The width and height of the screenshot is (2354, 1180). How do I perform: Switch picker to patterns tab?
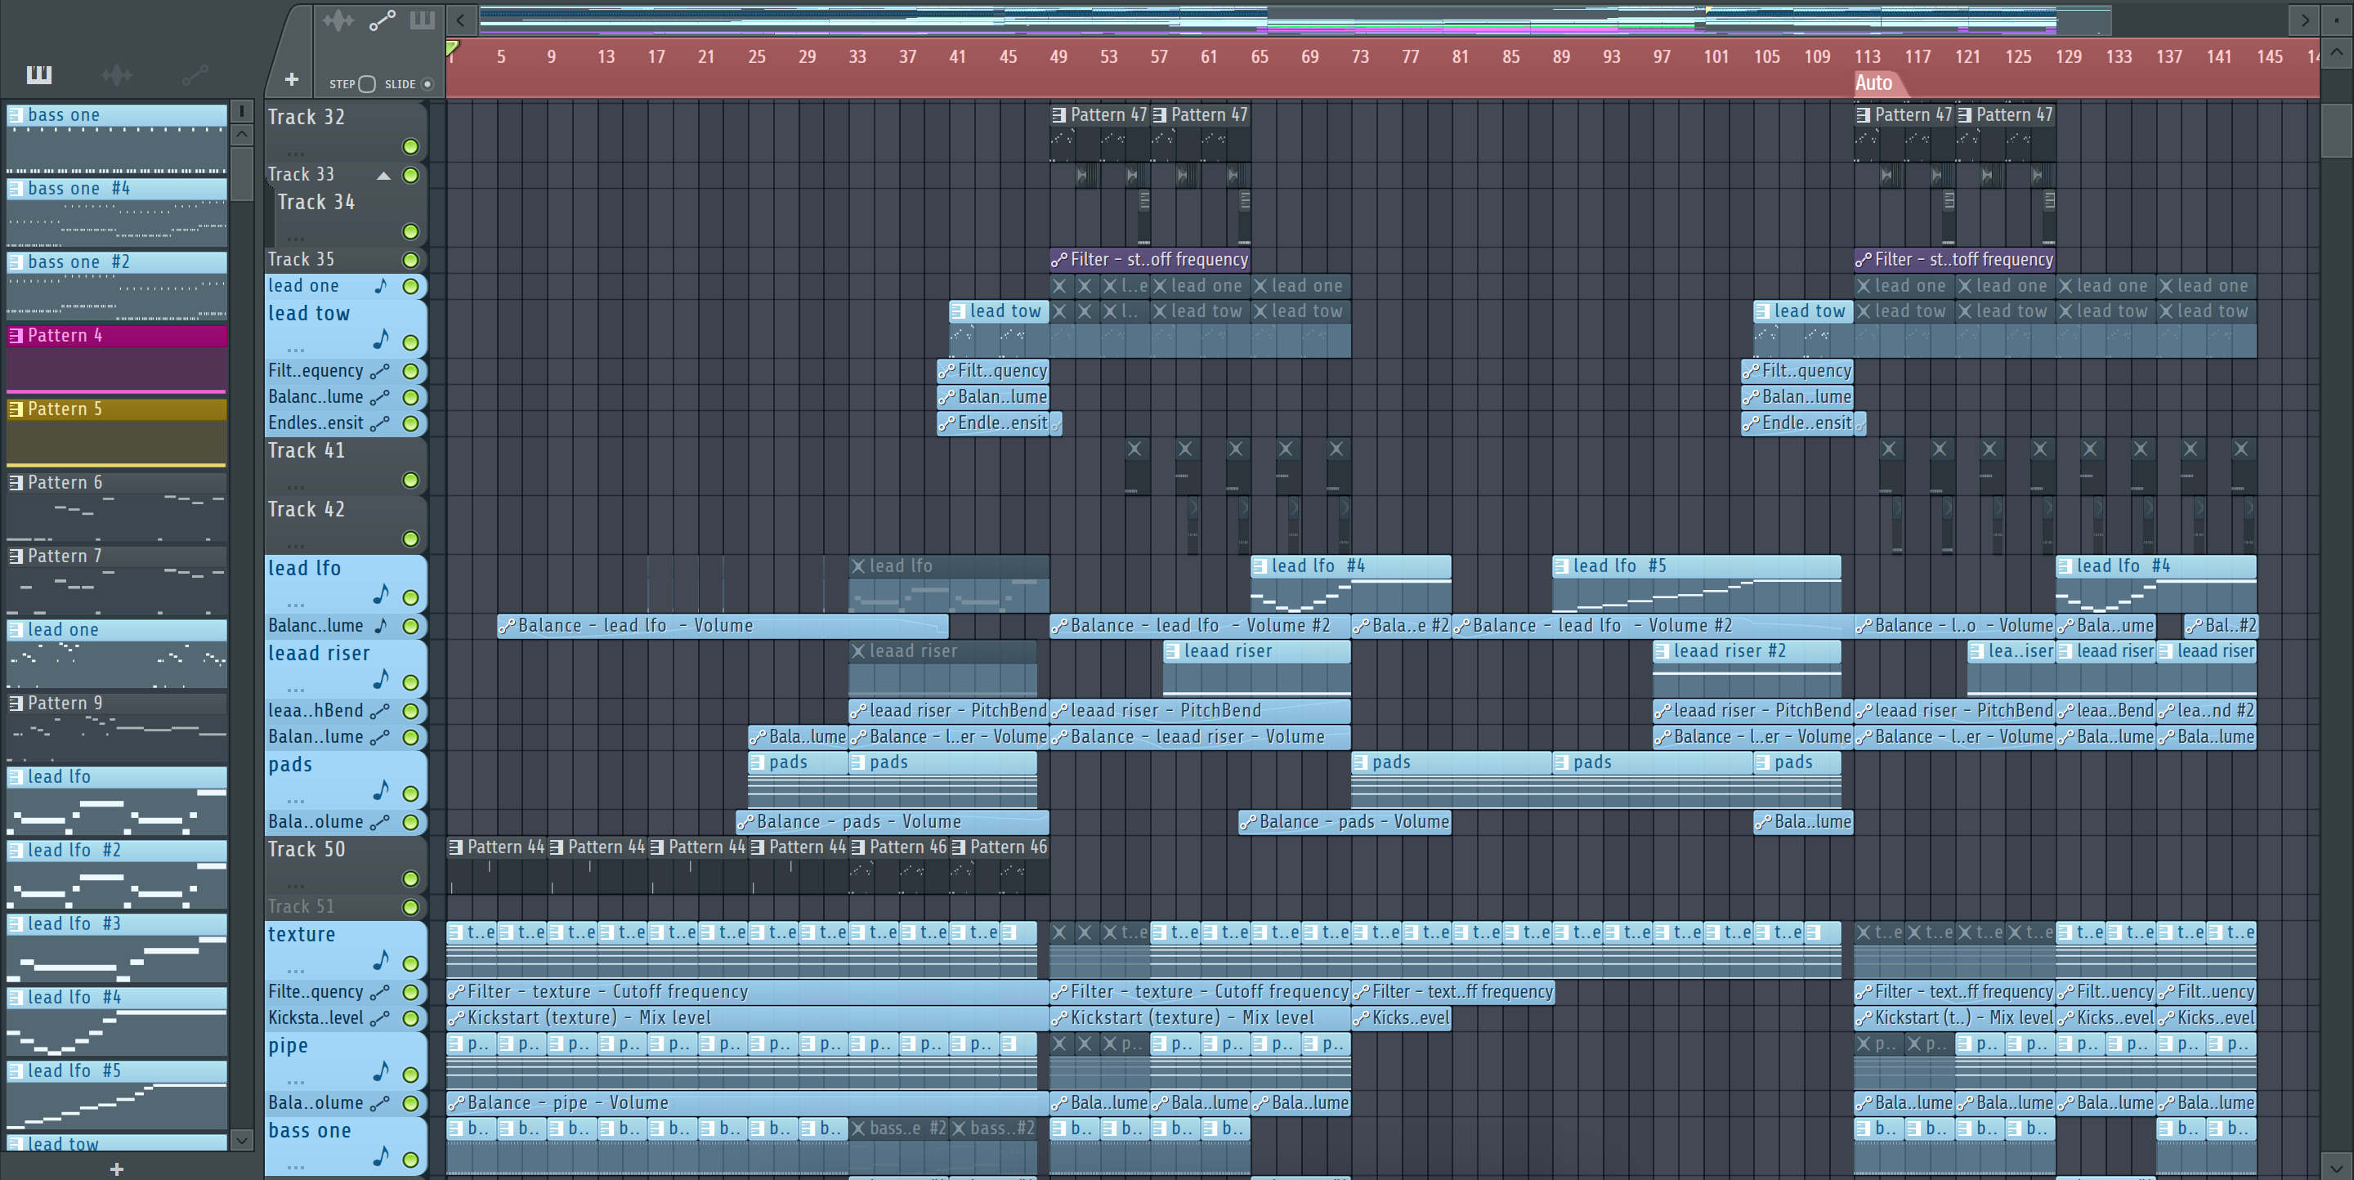38,74
